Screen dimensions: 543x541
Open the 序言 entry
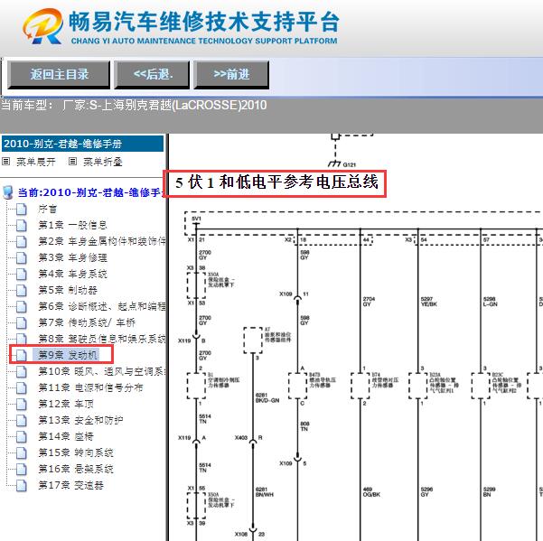coord(47,209)
